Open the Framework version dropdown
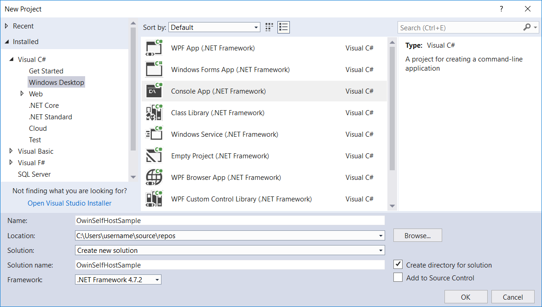This screenshot has width=542, height=307. tap(156, 279)
